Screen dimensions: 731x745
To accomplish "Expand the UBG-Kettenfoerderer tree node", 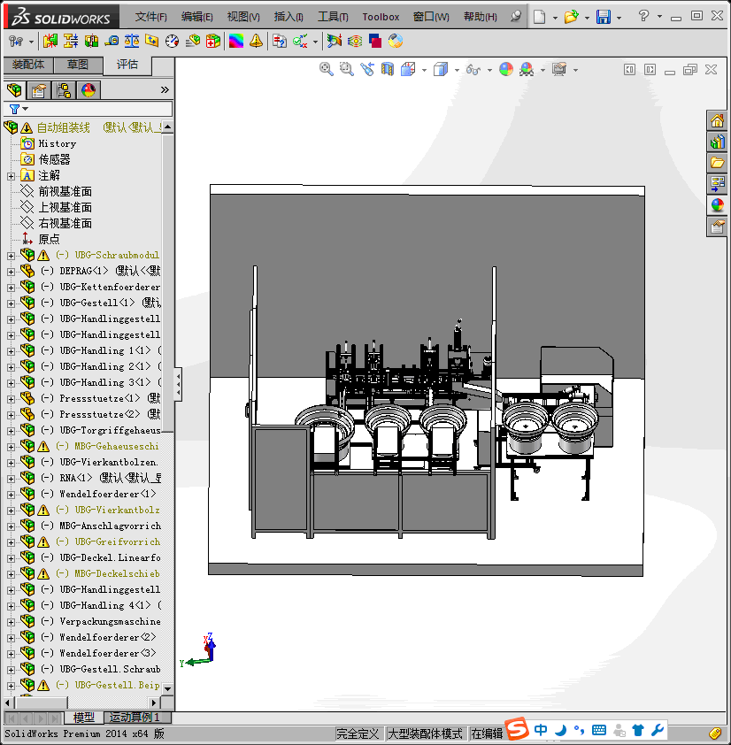I will coord(11,288).
